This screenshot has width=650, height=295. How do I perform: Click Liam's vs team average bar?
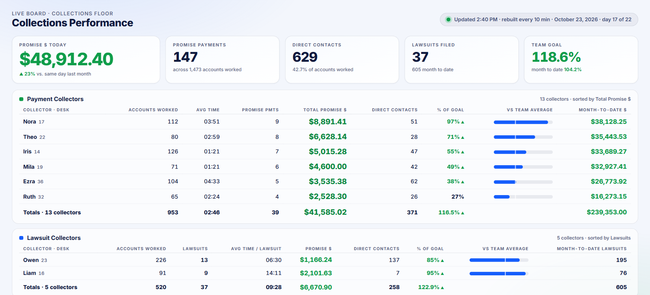click(x=499, y=273)
